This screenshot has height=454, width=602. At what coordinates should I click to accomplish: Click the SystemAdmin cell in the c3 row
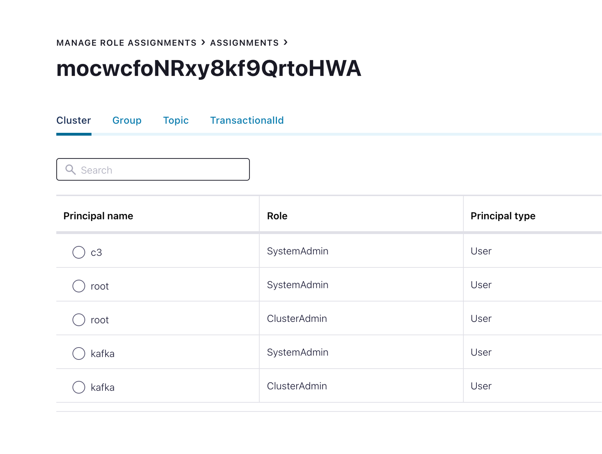(x=297, y=251)
